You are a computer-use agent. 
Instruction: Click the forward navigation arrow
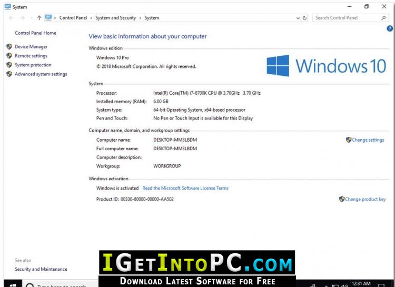[x=22, y=18]
